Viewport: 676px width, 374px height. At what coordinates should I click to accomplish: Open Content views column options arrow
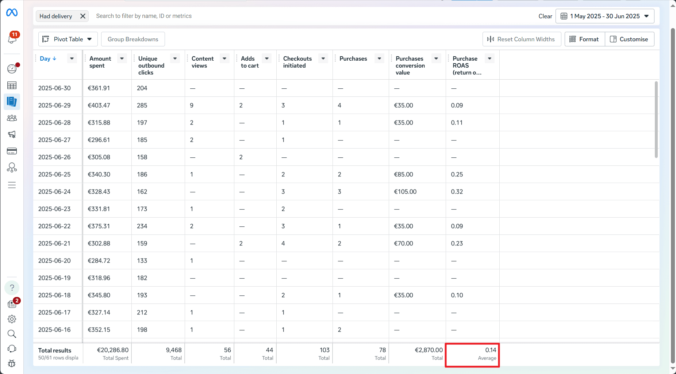point(225,58)
